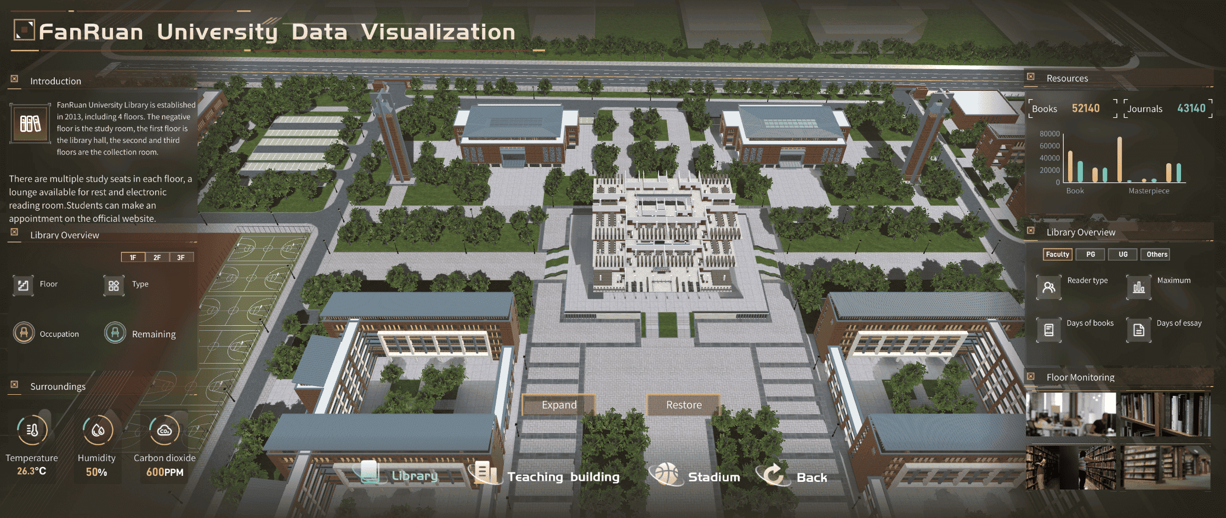
Task: Click the FanRuan logo icon beside the title
Action: coord(24,30)
